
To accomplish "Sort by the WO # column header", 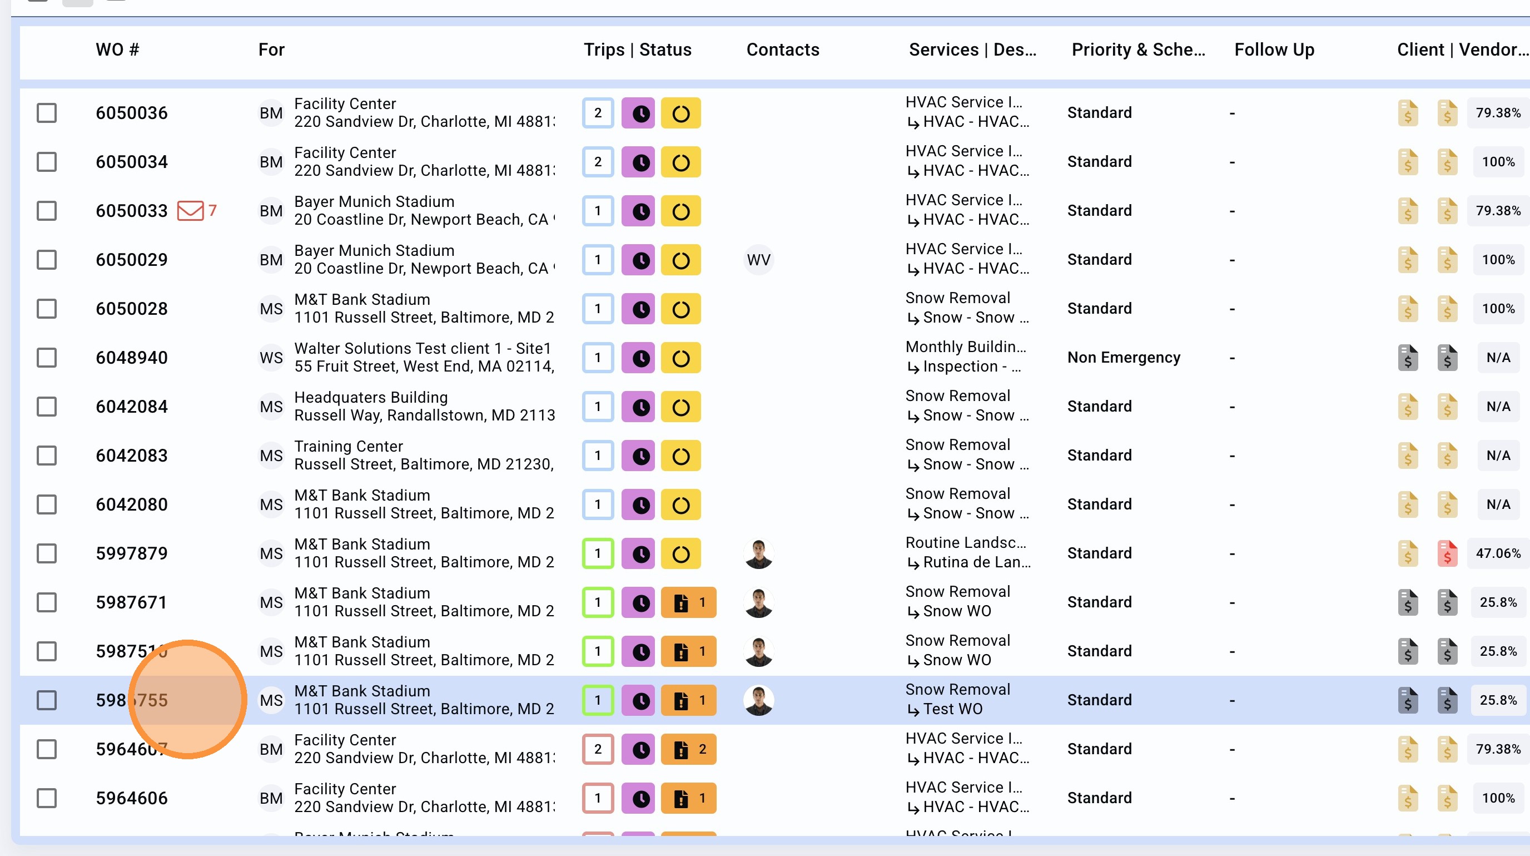I will [117, 50].
